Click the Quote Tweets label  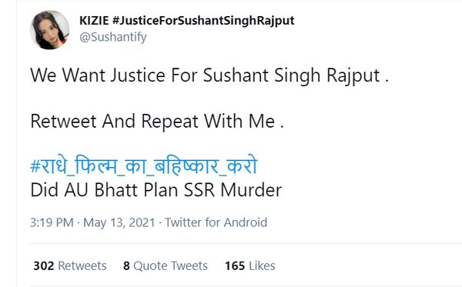(171, 265)
